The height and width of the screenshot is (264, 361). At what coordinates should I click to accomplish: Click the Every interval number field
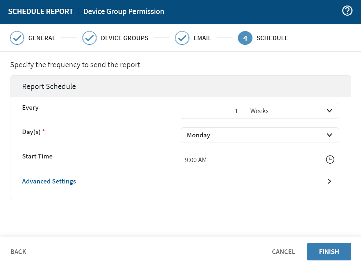click(x=212, y=111)
